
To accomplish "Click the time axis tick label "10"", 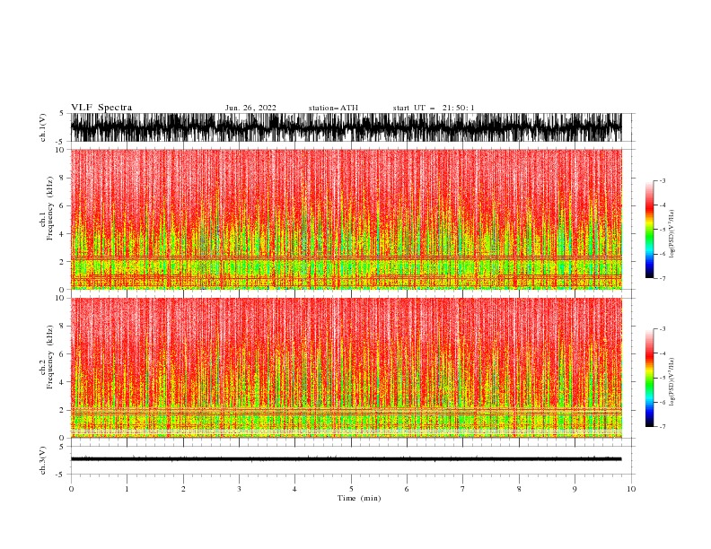I will [631, 489].
